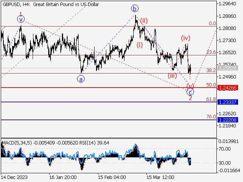Click the 14 Dec 2023 date label

point(14,177)
